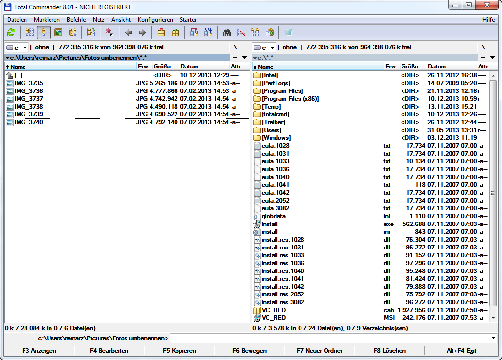Open the left panel drive dropdown
502x360 pixels.
tap(17, 47)
